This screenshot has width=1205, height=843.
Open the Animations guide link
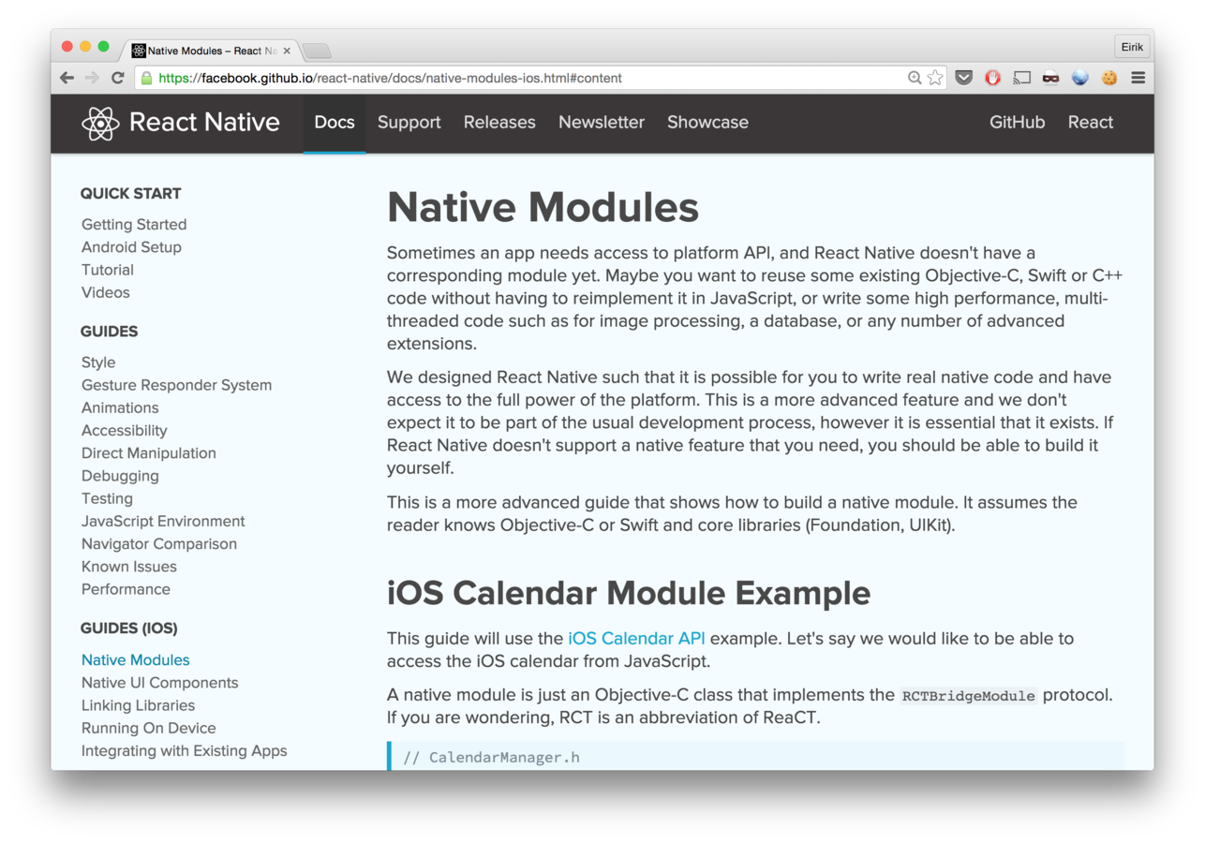pos(120,407)
